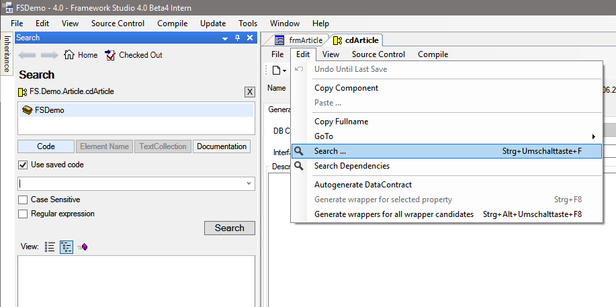The image size is (616, 307).
Task: Click the empty search results list
Action: point(136,281)
